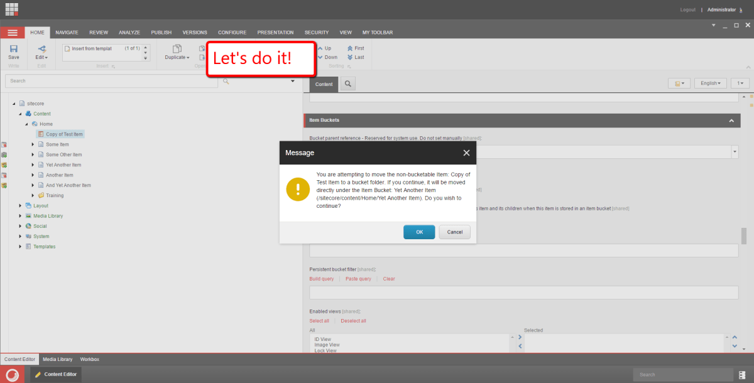Image resolution: width=754 pixels, height=383 pixels.
Task: Click the Duplicate icon in ribbon
Action: coord(177,50)
